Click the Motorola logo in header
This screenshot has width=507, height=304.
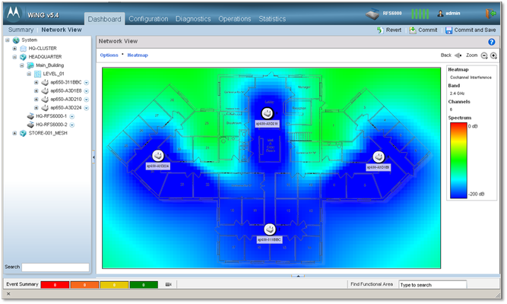[14, 13]
